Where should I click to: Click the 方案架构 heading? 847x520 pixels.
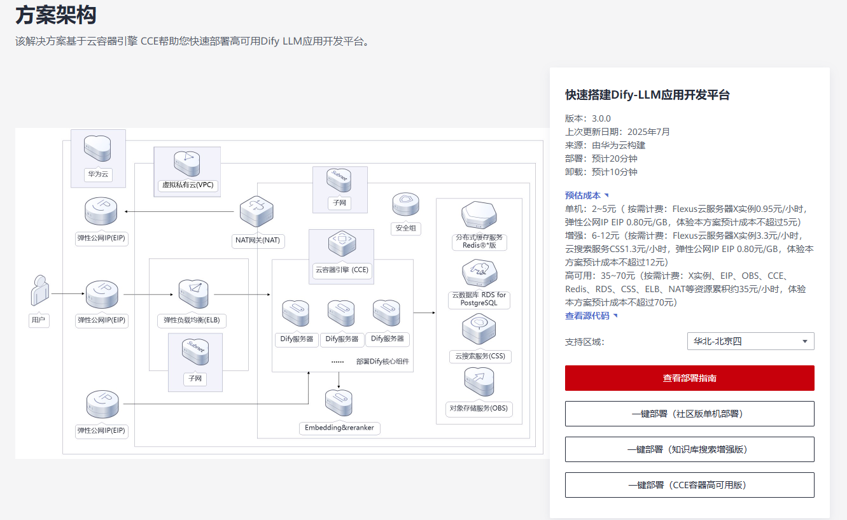tap(56, 14)
